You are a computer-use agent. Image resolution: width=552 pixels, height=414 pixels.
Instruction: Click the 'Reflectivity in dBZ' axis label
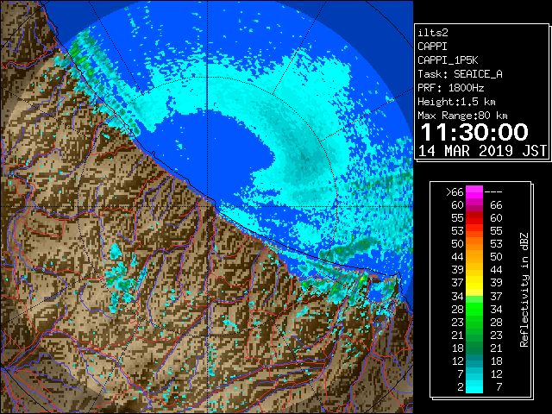click(x=524, y=290)
